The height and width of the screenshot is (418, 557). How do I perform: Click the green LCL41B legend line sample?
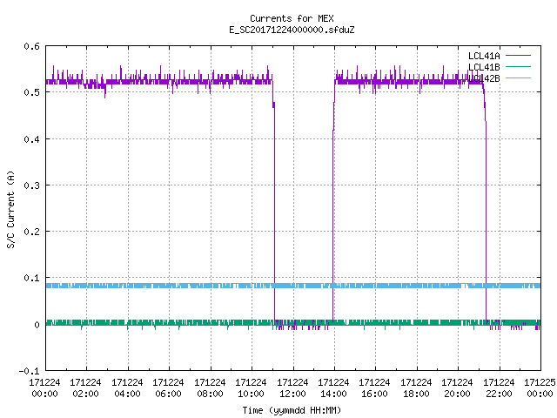point(518,66)
